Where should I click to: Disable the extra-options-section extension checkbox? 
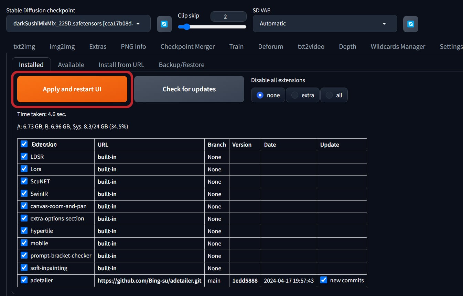24,218
